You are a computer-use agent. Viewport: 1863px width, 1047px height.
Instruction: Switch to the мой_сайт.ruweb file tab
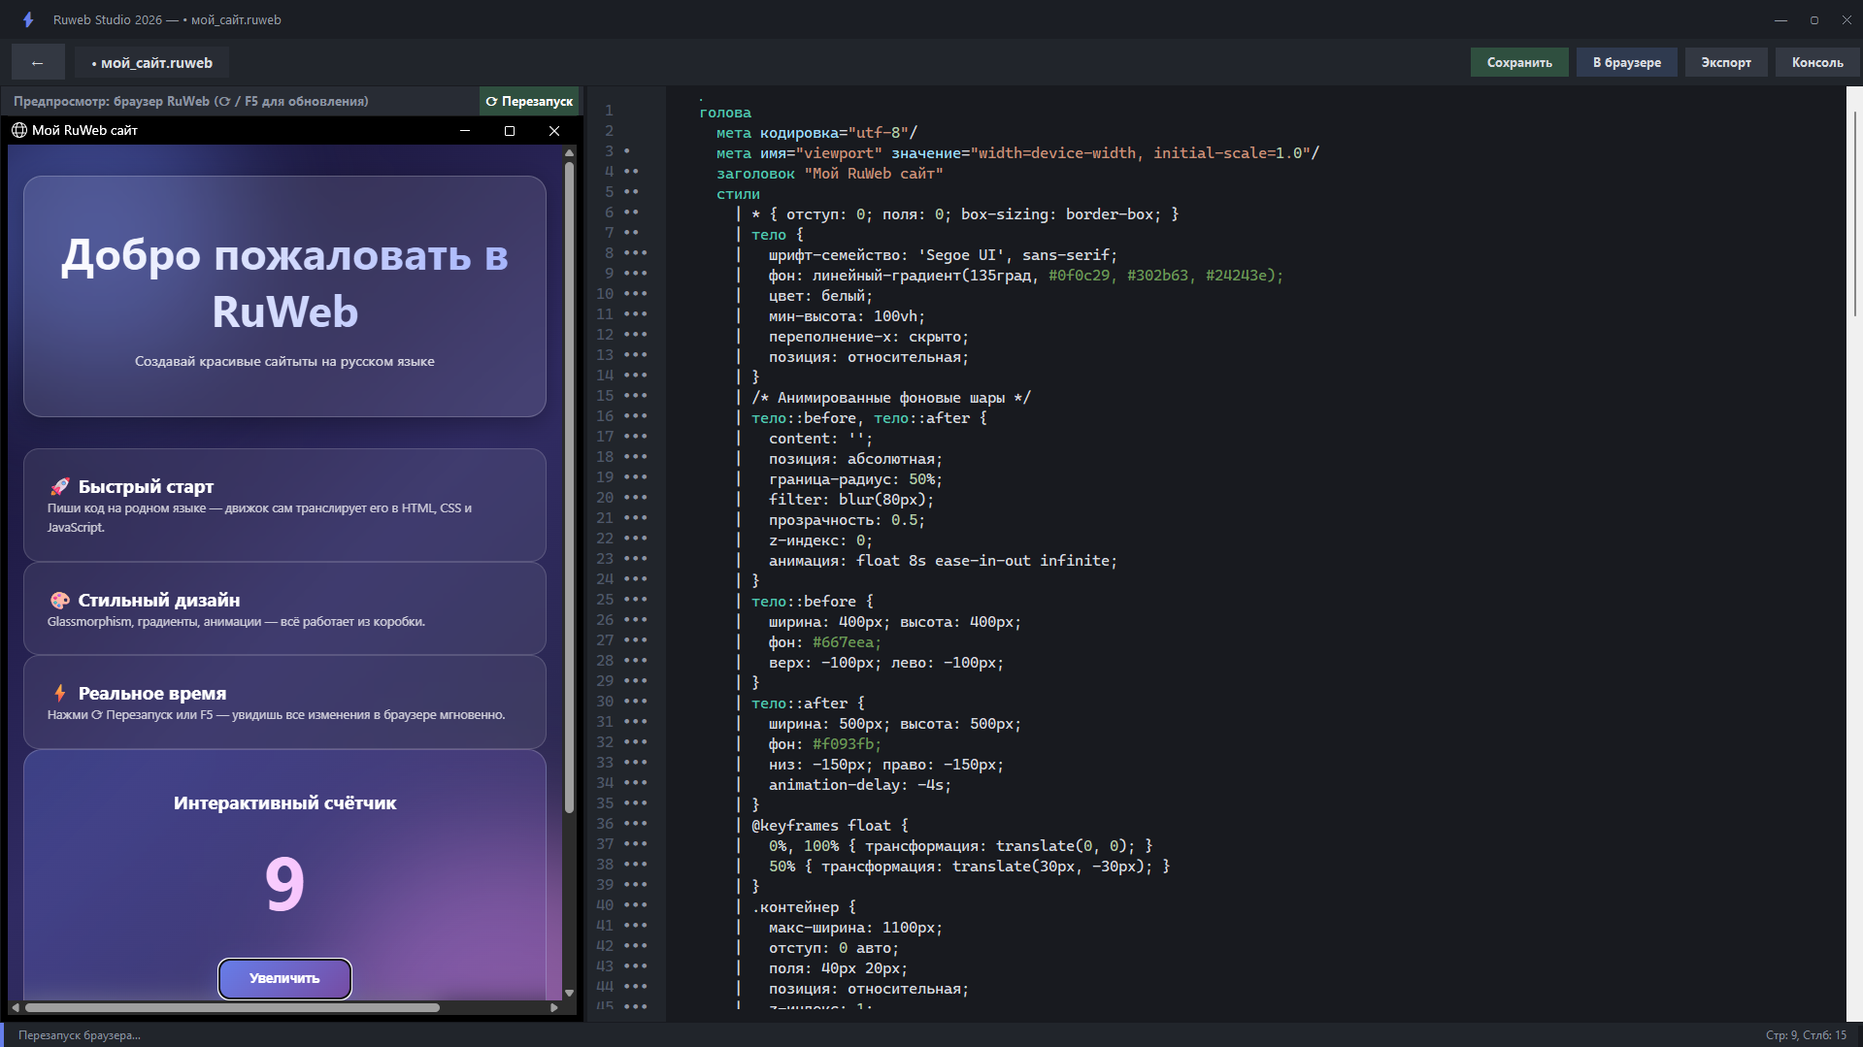click(152, 63)
